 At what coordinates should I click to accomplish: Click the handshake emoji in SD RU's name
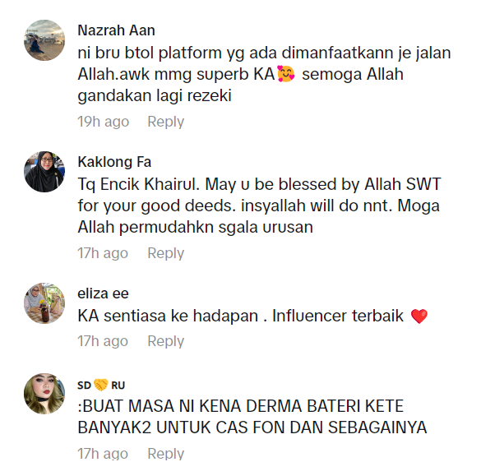pos(101,385)
